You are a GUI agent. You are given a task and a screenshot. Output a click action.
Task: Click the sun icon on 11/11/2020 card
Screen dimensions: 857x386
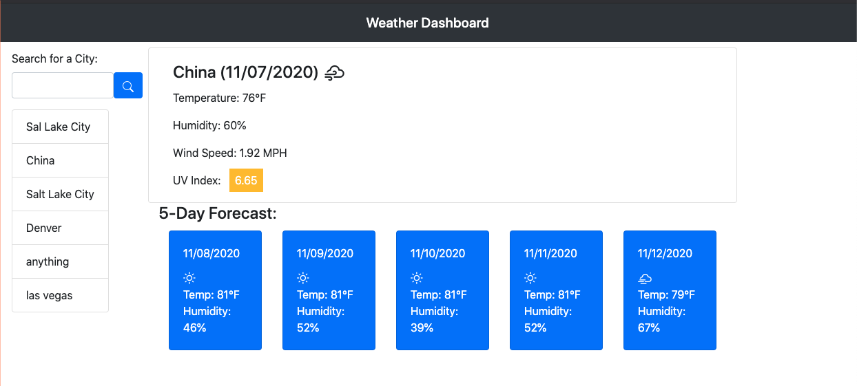[530, 278]
